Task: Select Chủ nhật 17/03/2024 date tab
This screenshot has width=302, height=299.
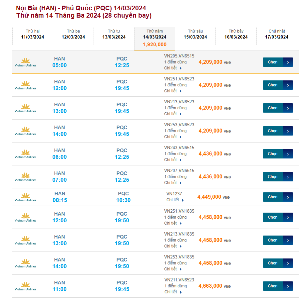Action: pyautogui.click(x=277, y=34)
